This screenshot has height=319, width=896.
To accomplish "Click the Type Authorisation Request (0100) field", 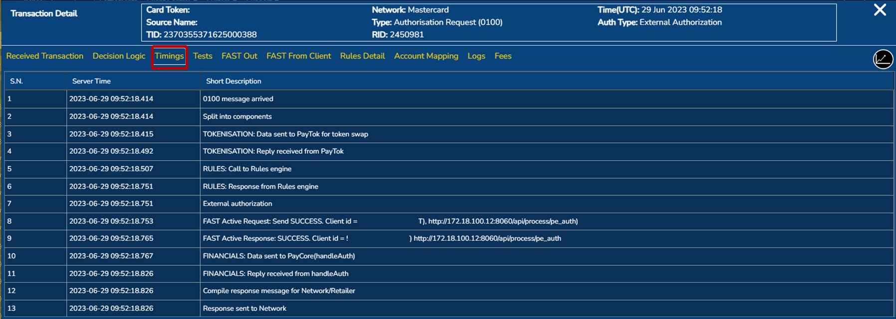I will click(x=437, y=22).
